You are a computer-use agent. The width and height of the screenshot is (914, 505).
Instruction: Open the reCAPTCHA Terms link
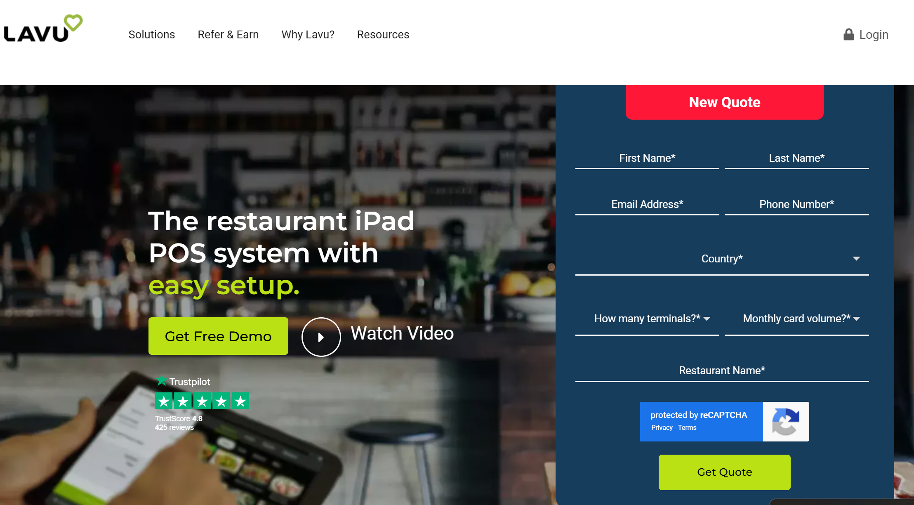(x=687, y=428)
